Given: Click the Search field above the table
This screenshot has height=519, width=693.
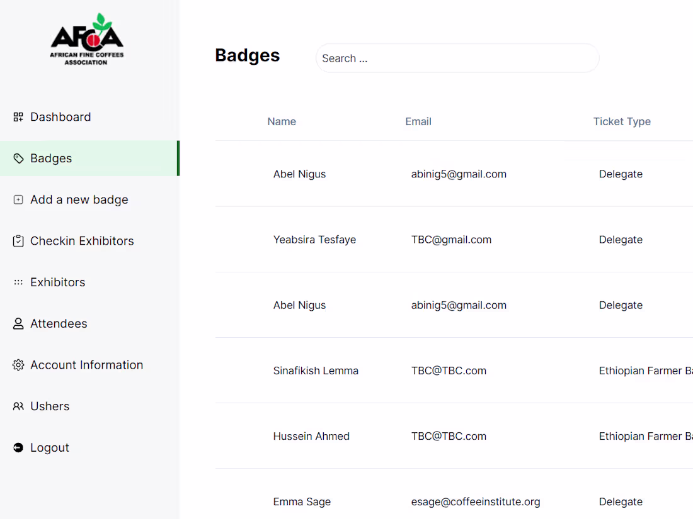Looking at the screenshot, I should pyautogui.click(x=457, y=58).
